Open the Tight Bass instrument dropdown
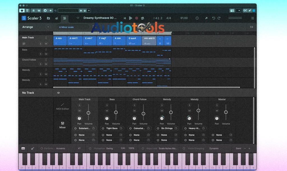Viewport: 287px width, 171px height. 112,128
